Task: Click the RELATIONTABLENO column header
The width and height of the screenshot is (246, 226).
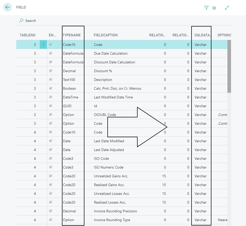Action: tap(157, 35)
